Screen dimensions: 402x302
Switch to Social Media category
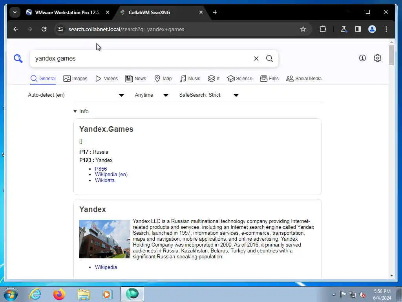click(304, 79)
